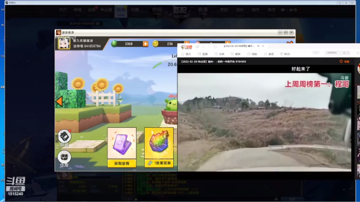Mute the Douyu stream tab speaker icon

(x=258, y=46)
